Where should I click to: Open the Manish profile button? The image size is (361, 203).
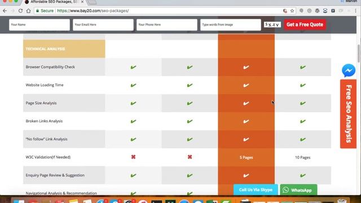coord(349,1)
